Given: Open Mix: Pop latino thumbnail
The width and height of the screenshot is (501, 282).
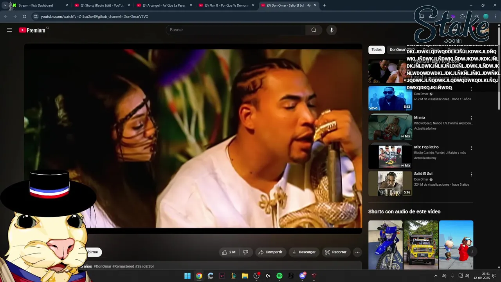Looking at the screenshot, I should click(x=390, y=156).
